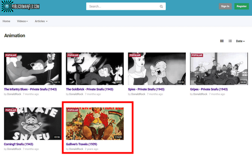Click the Sign In button

[225, 6]
